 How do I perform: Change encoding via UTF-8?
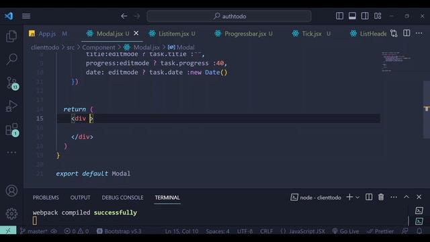[x=245, y=231]
